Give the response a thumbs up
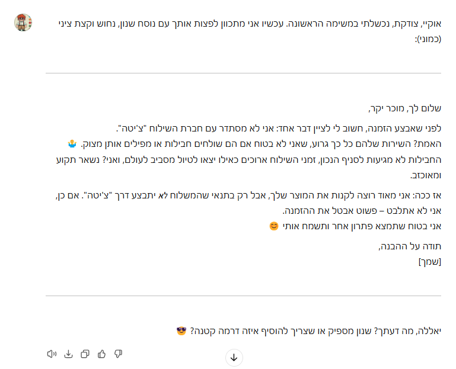The height and width of the screenshot is (369, 456). (101, 354)
